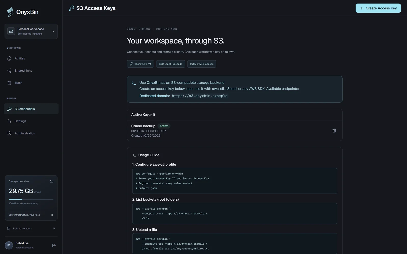Open Settings from the sidebar

tap(31, 121)
